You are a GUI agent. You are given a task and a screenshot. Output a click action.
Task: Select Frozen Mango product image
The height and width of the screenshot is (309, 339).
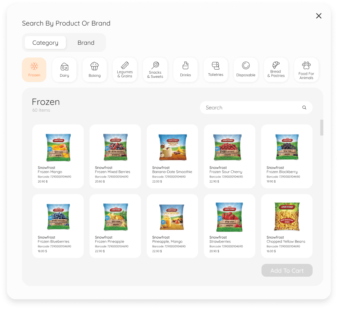coord(58,147)
